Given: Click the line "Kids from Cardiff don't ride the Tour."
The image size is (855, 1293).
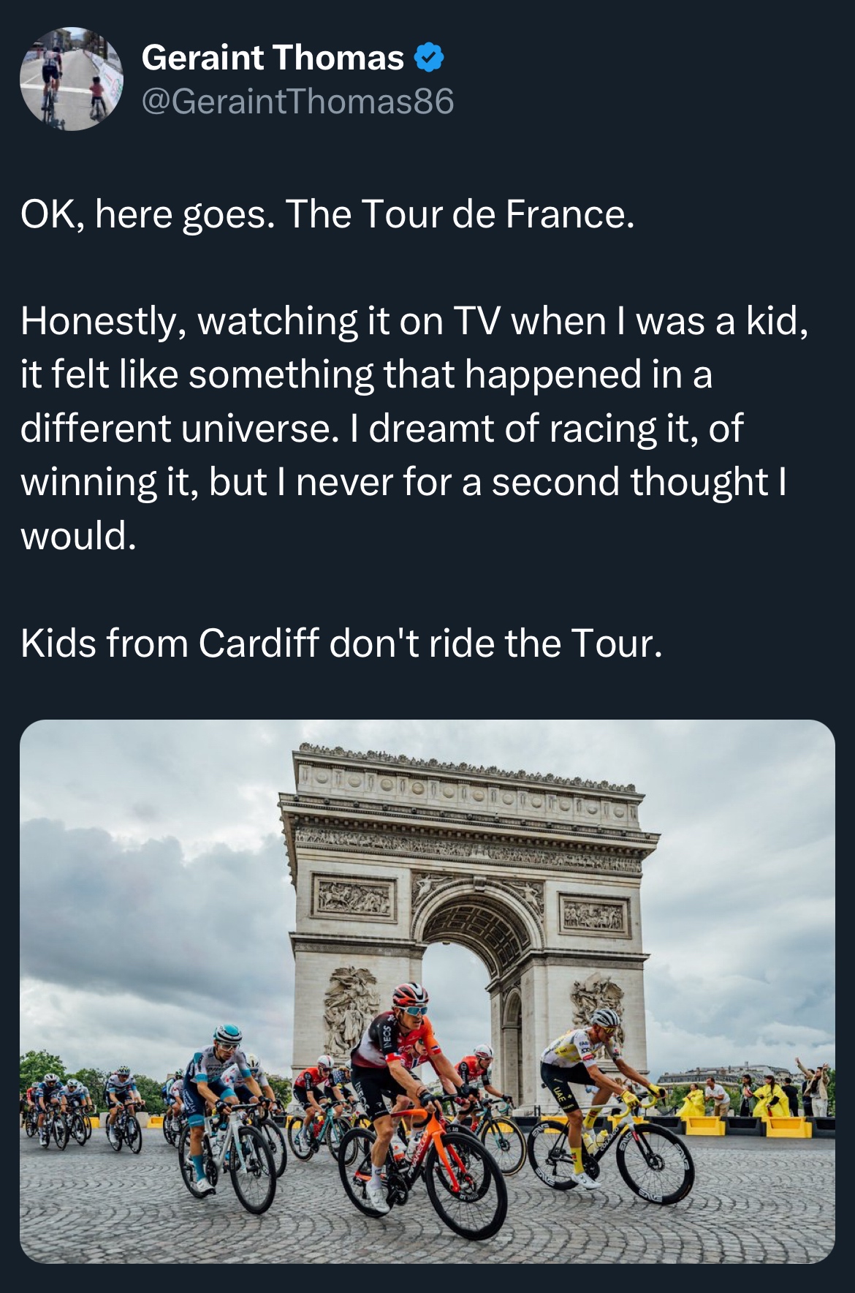Looking at the screenshot, I should 341,643.
